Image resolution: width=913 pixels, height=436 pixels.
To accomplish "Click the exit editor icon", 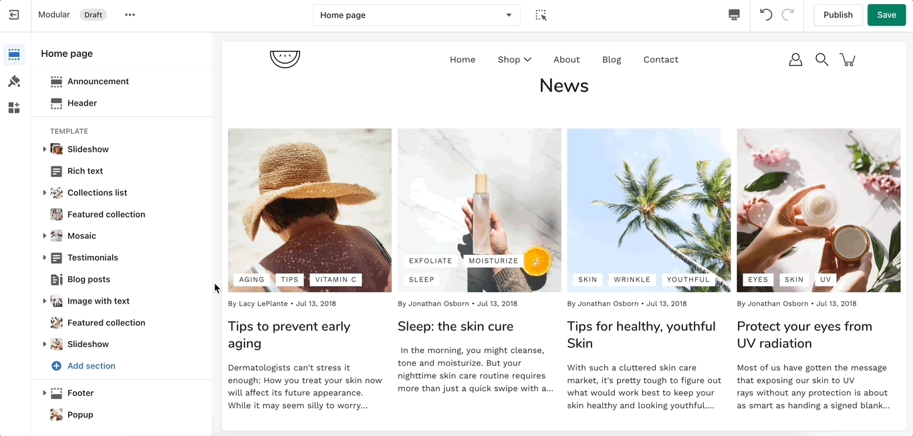I will tap(14, 15).
